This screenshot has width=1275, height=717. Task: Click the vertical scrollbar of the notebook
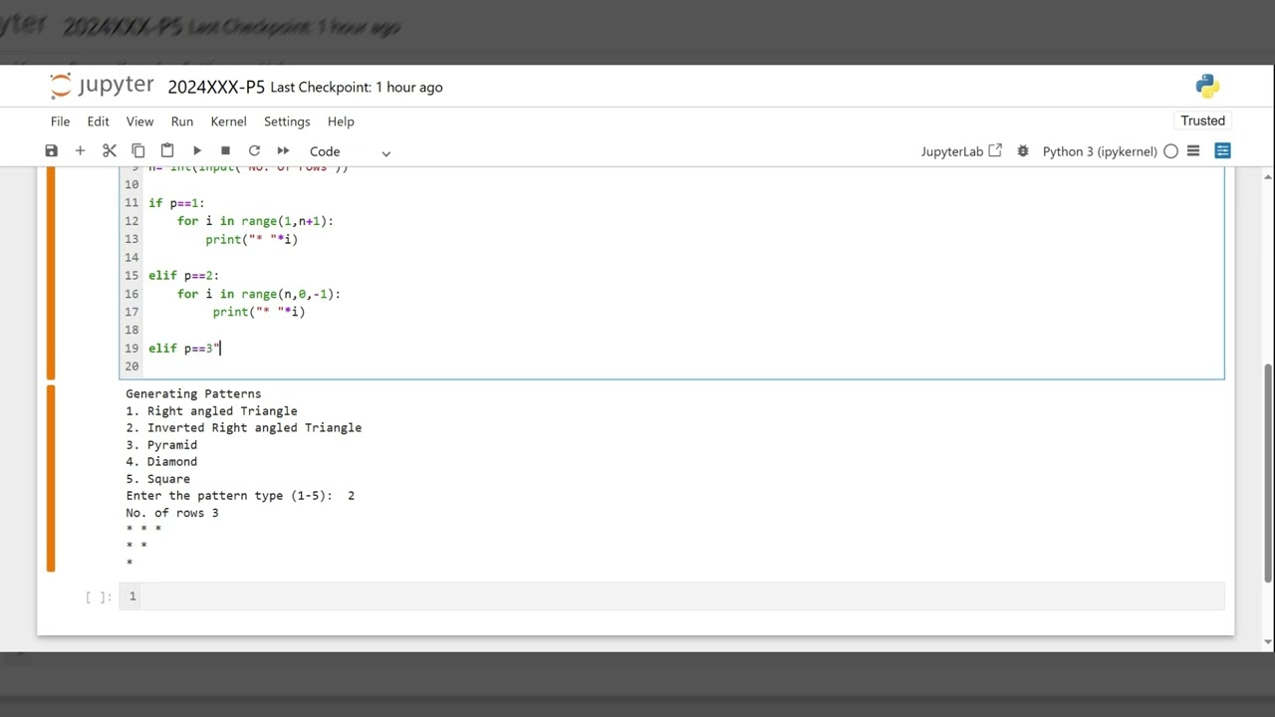tap(1268, 473)
